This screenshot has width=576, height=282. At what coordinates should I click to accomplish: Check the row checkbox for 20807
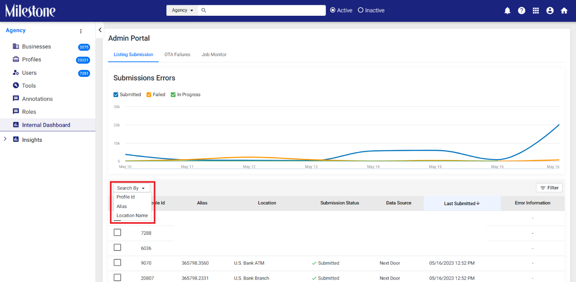coord(117,278)
